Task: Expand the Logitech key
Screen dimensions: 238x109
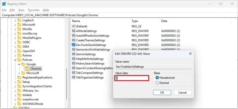Action: coord(15,20)
